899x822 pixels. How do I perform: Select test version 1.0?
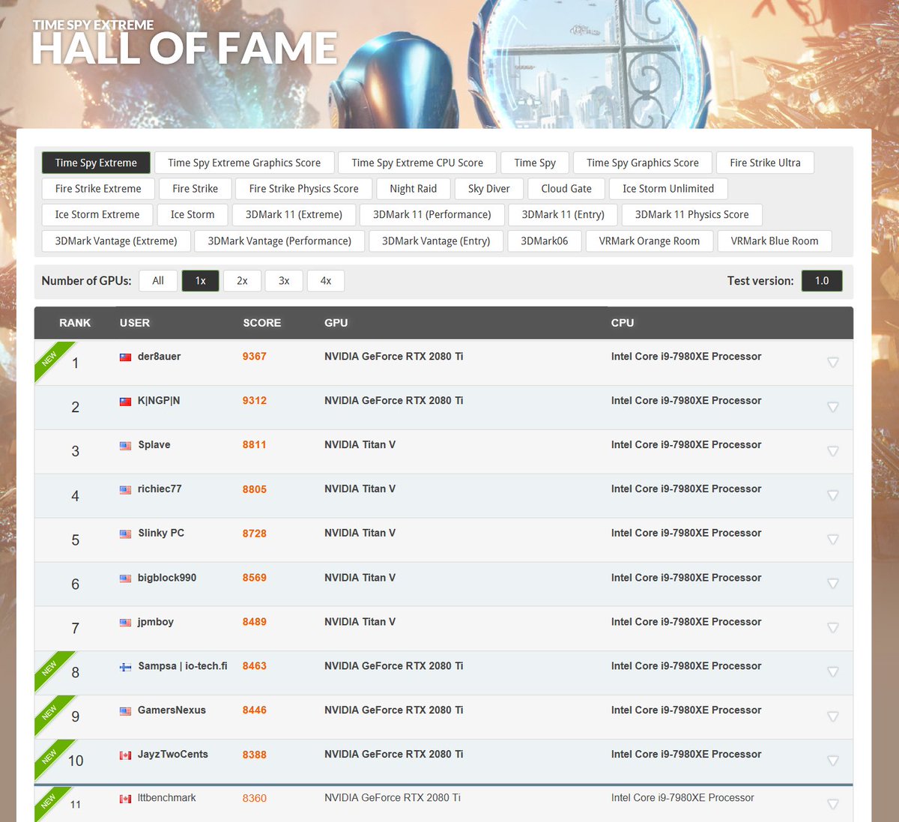pos(822,281)
